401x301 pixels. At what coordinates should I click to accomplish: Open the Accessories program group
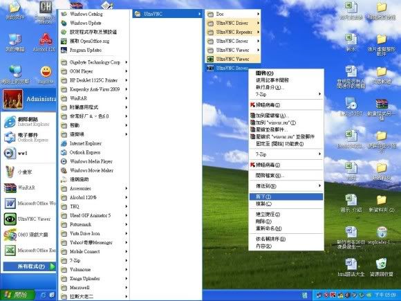(93, 188)
